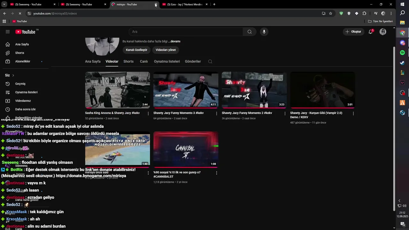Open the YouTube hamburger guide menu

[8, 32]
